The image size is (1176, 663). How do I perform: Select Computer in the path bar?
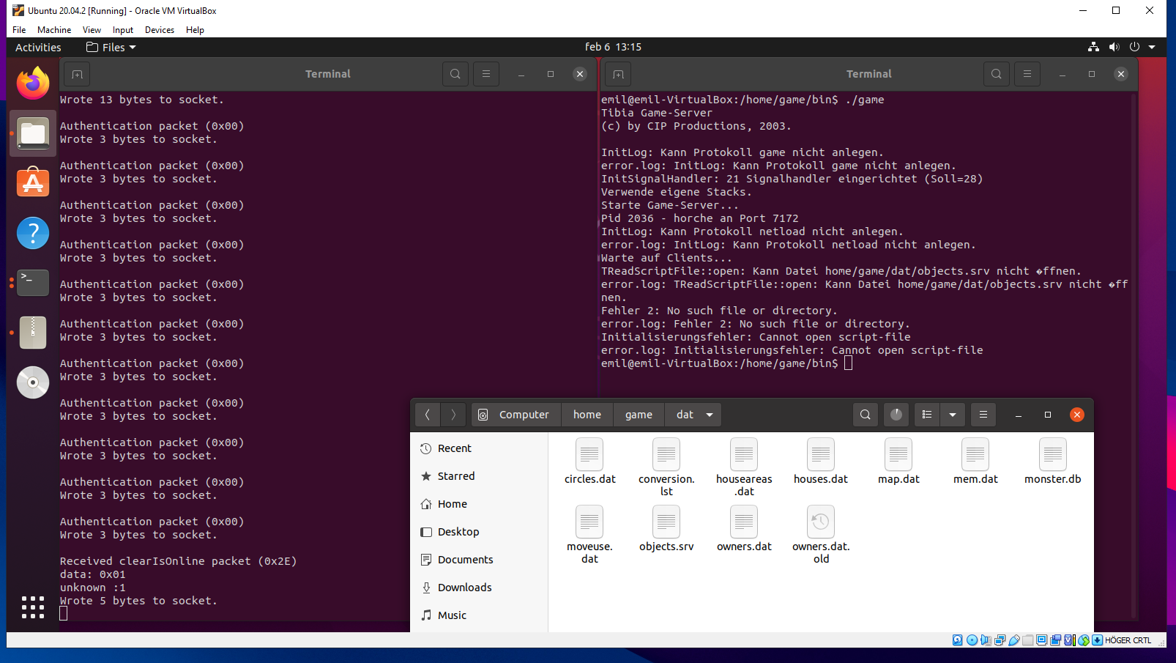(516, 415)
